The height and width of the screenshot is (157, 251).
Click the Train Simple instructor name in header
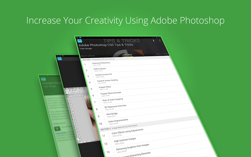[86, 49]
